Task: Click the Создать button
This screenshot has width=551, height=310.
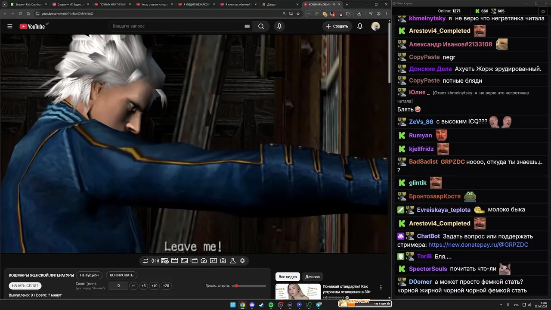Action: (x=337, y=26)
